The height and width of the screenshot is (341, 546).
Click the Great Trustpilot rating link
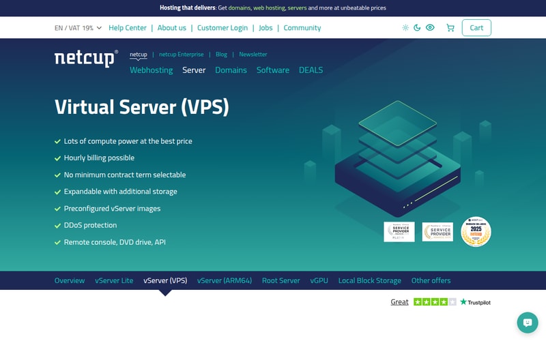click(399, 302)
